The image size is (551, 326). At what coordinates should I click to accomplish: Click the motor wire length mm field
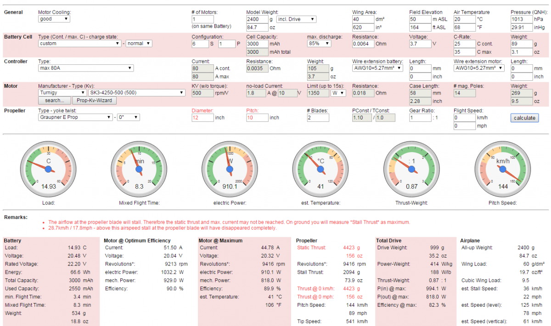521,68
